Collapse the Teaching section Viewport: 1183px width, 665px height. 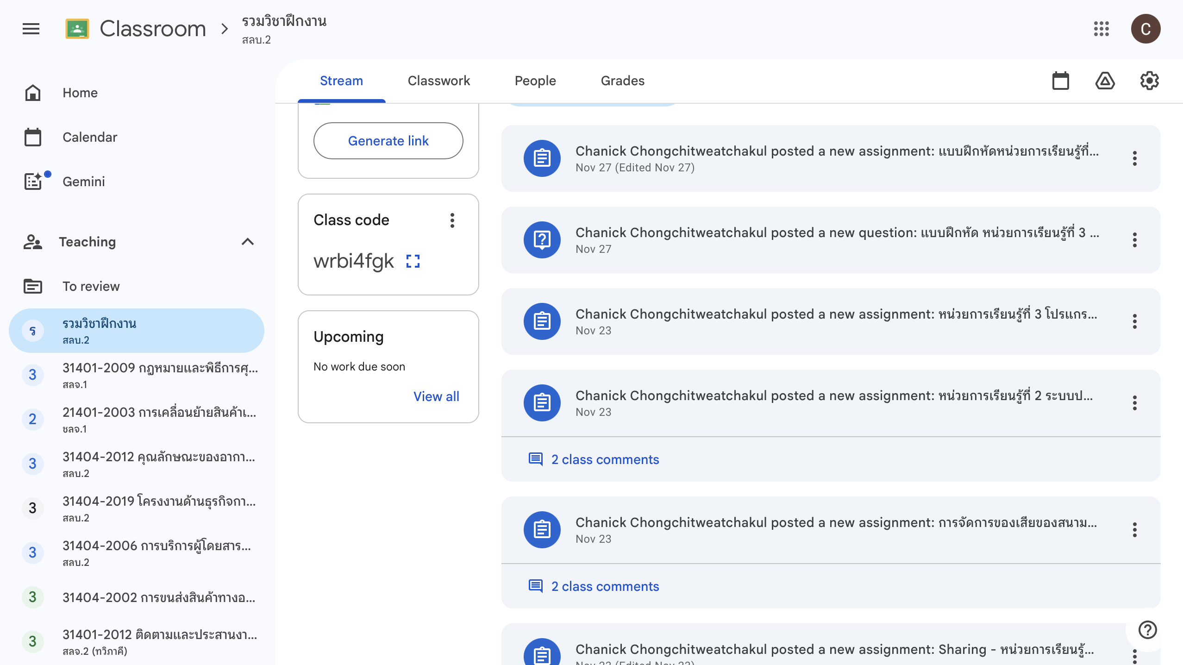tap(248, 242)
